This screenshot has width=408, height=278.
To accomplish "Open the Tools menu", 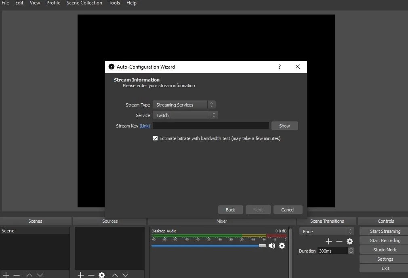I will tap(114, 3).
